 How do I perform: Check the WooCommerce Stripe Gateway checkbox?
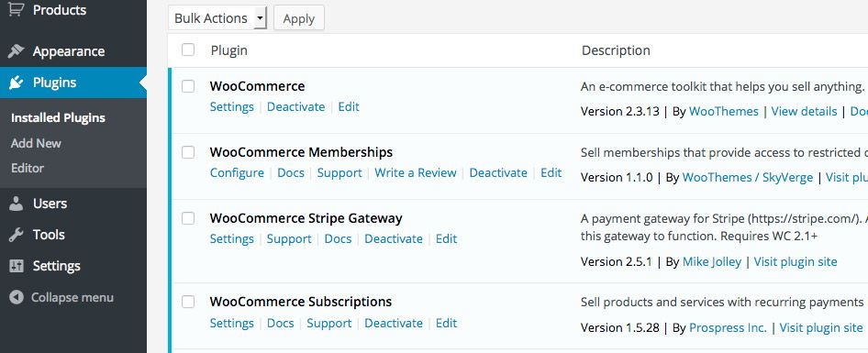tap(188, 218)
